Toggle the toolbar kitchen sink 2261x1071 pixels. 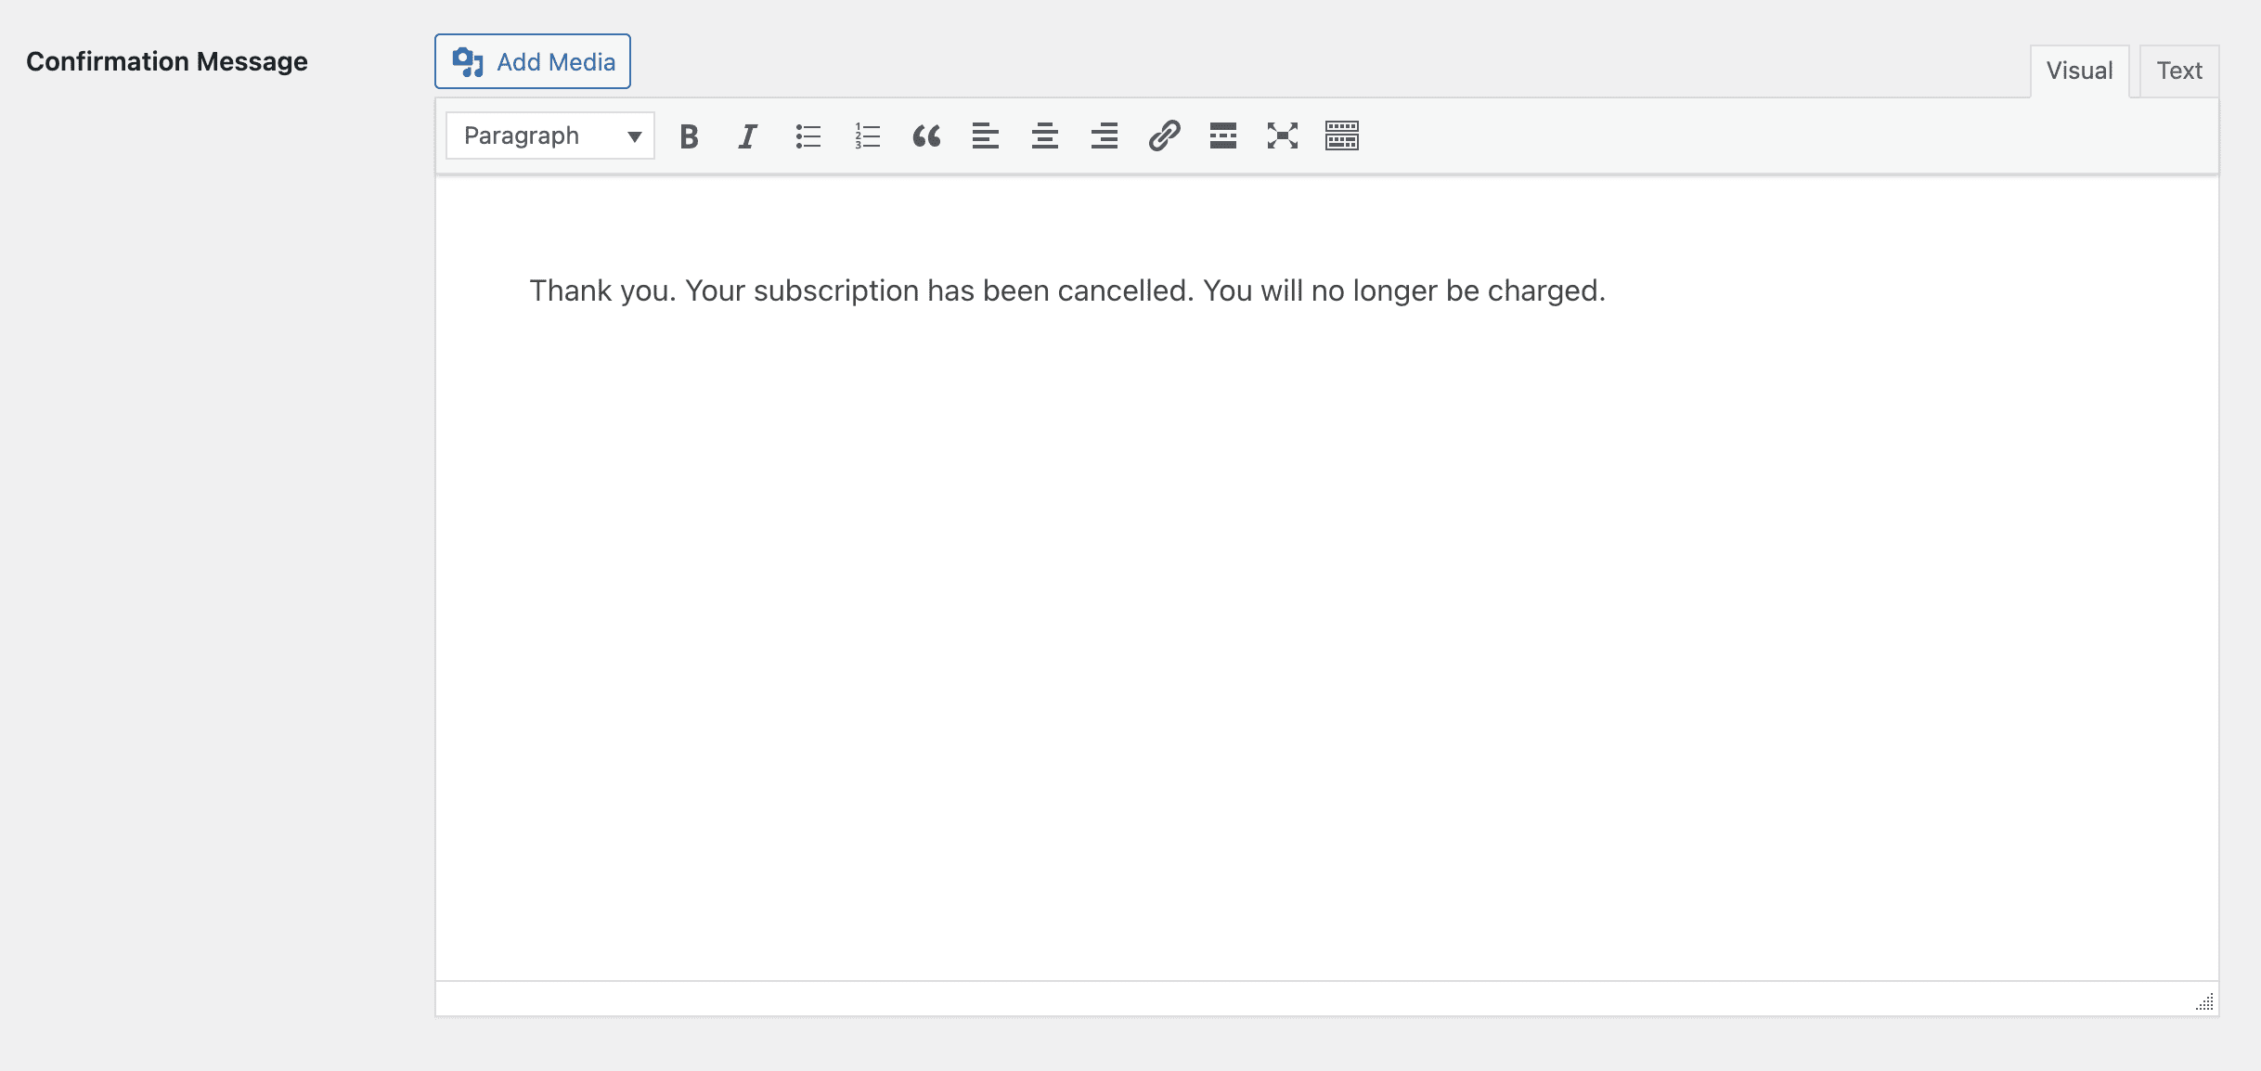point(1342,136)
